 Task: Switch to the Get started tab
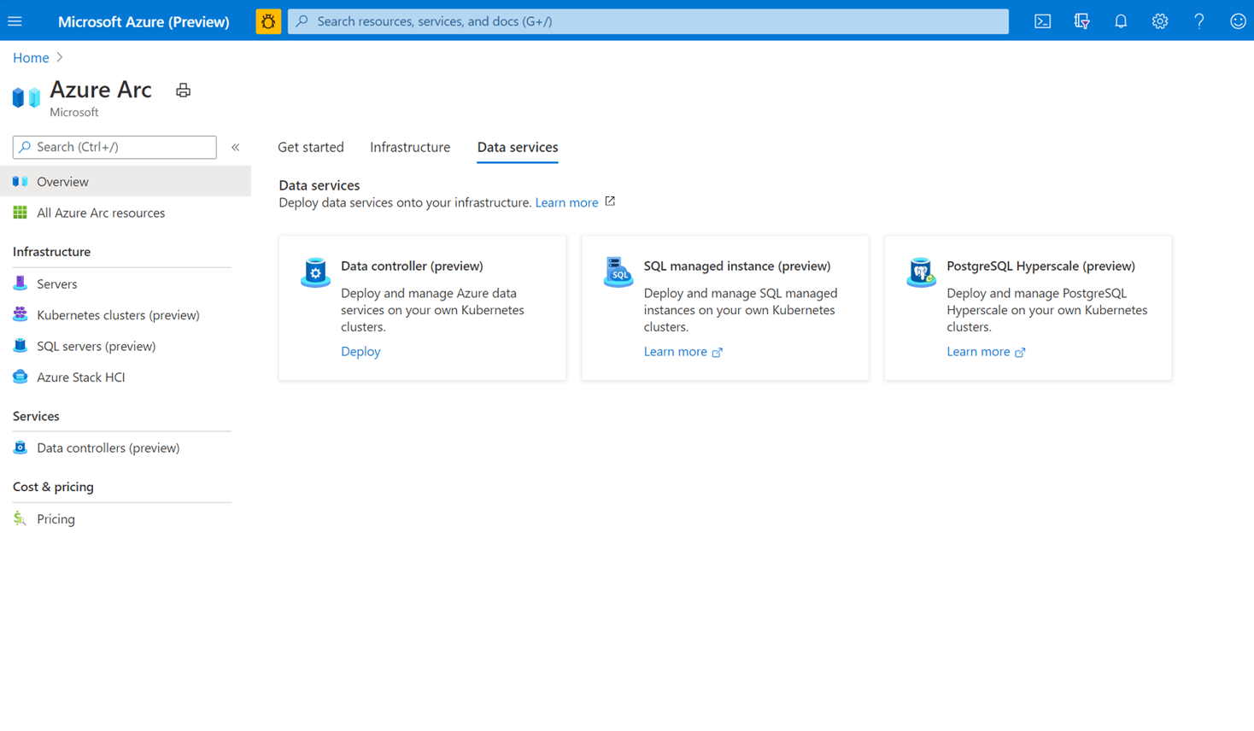coord(310,147)
